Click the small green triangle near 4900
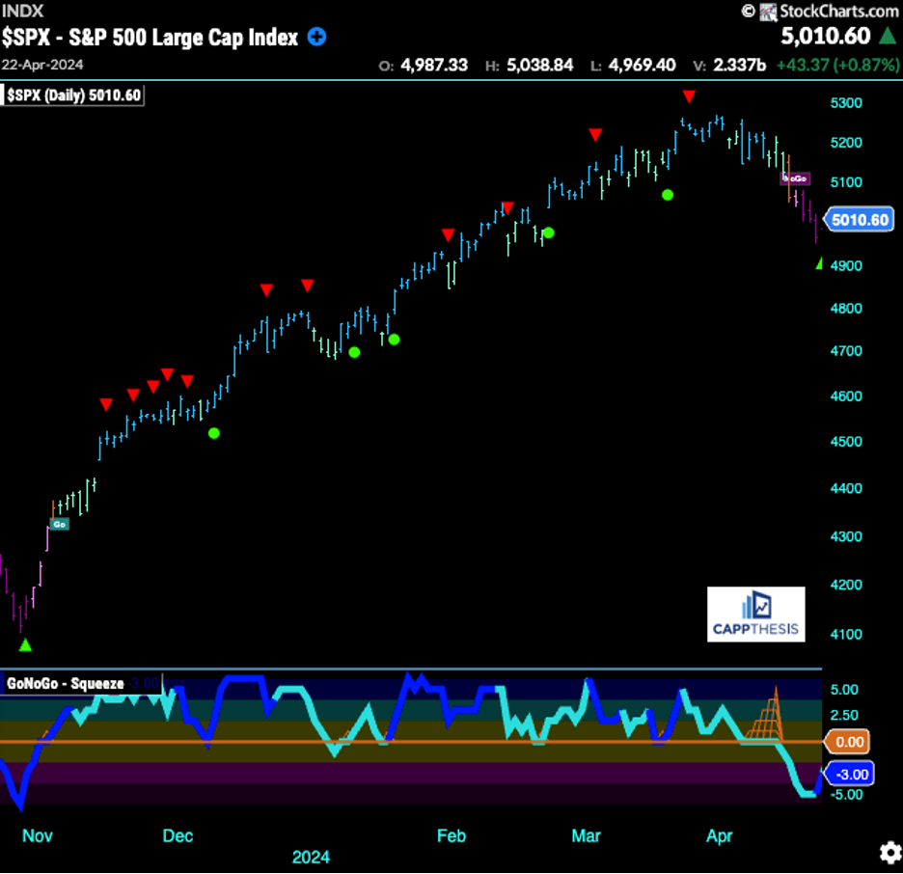Image resolution: width=903 pixels, height=874 pixels. [819, 263]
